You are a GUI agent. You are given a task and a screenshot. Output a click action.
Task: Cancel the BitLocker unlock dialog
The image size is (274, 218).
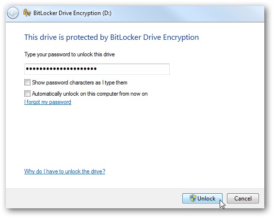[243, 198]
